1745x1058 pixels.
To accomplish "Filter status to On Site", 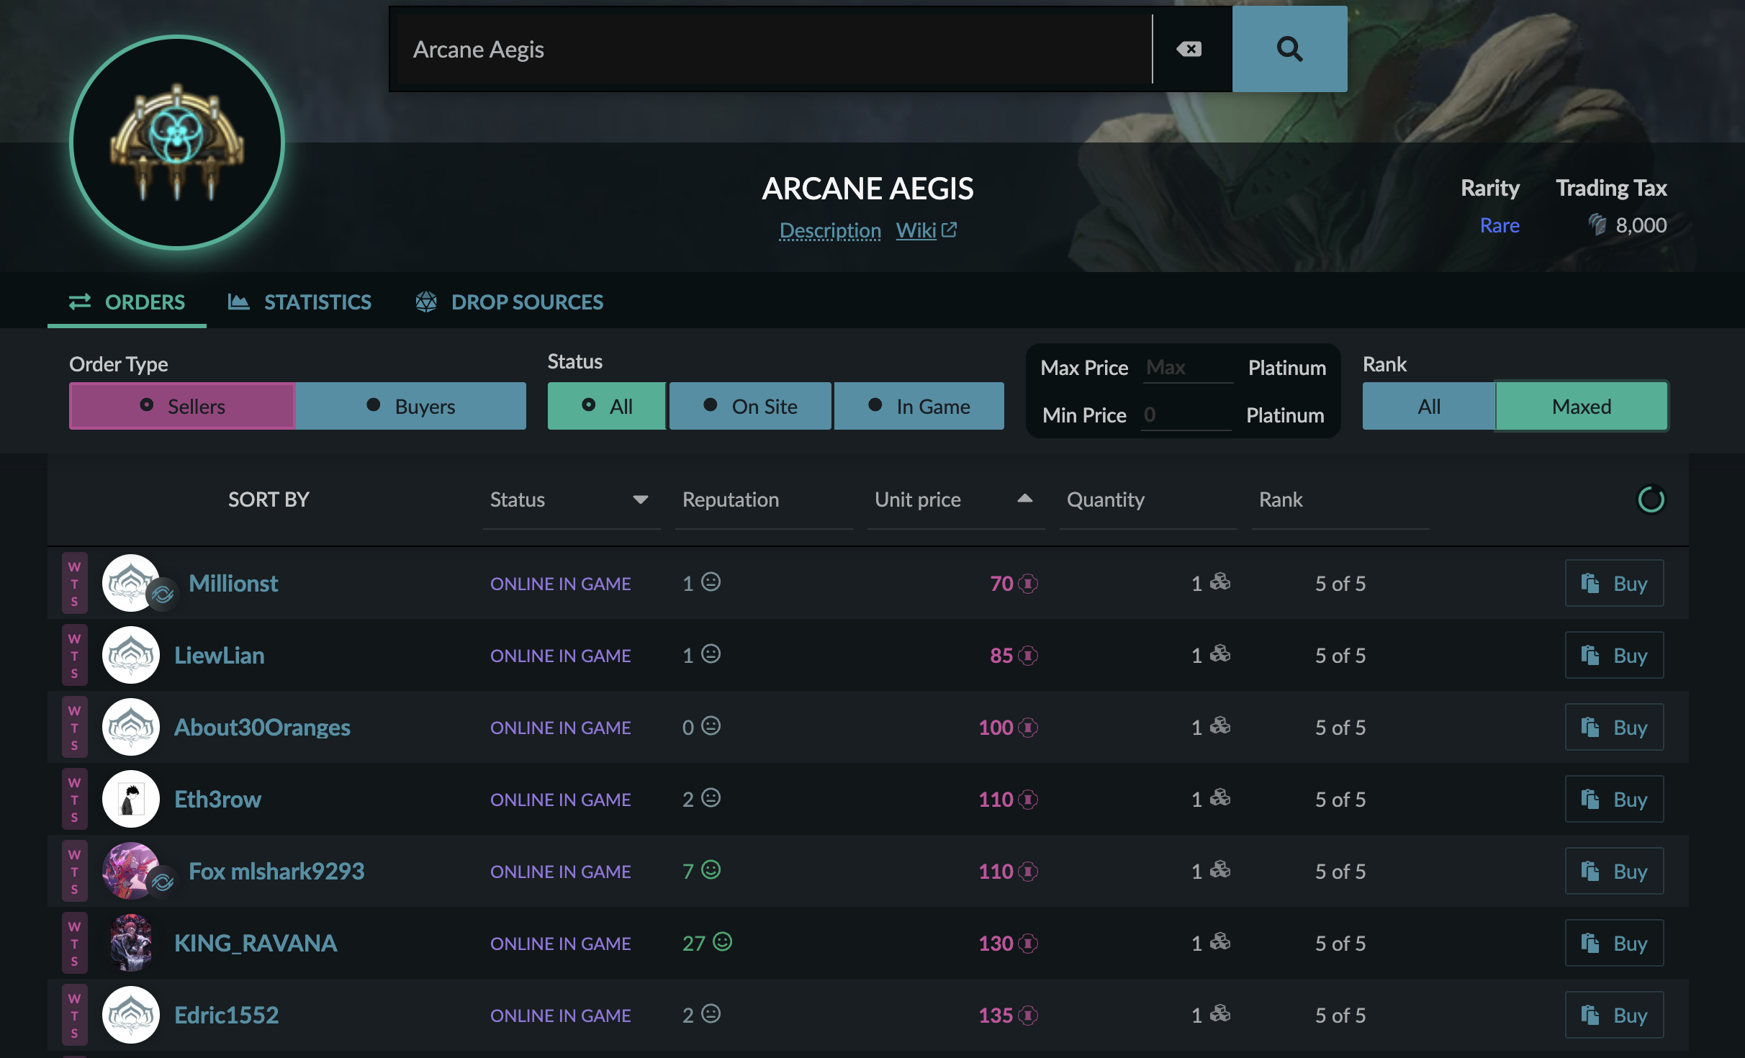I will pyautogui.click(x=750, y=407).
